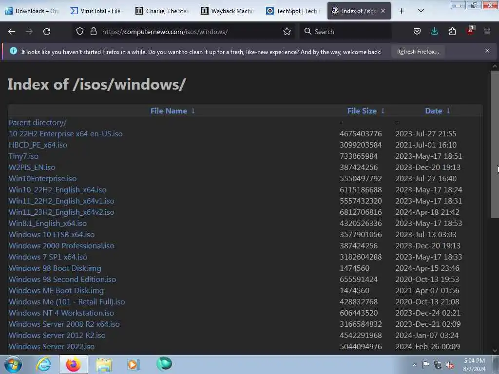Bookmark this page with the star icon

(287, 32)
